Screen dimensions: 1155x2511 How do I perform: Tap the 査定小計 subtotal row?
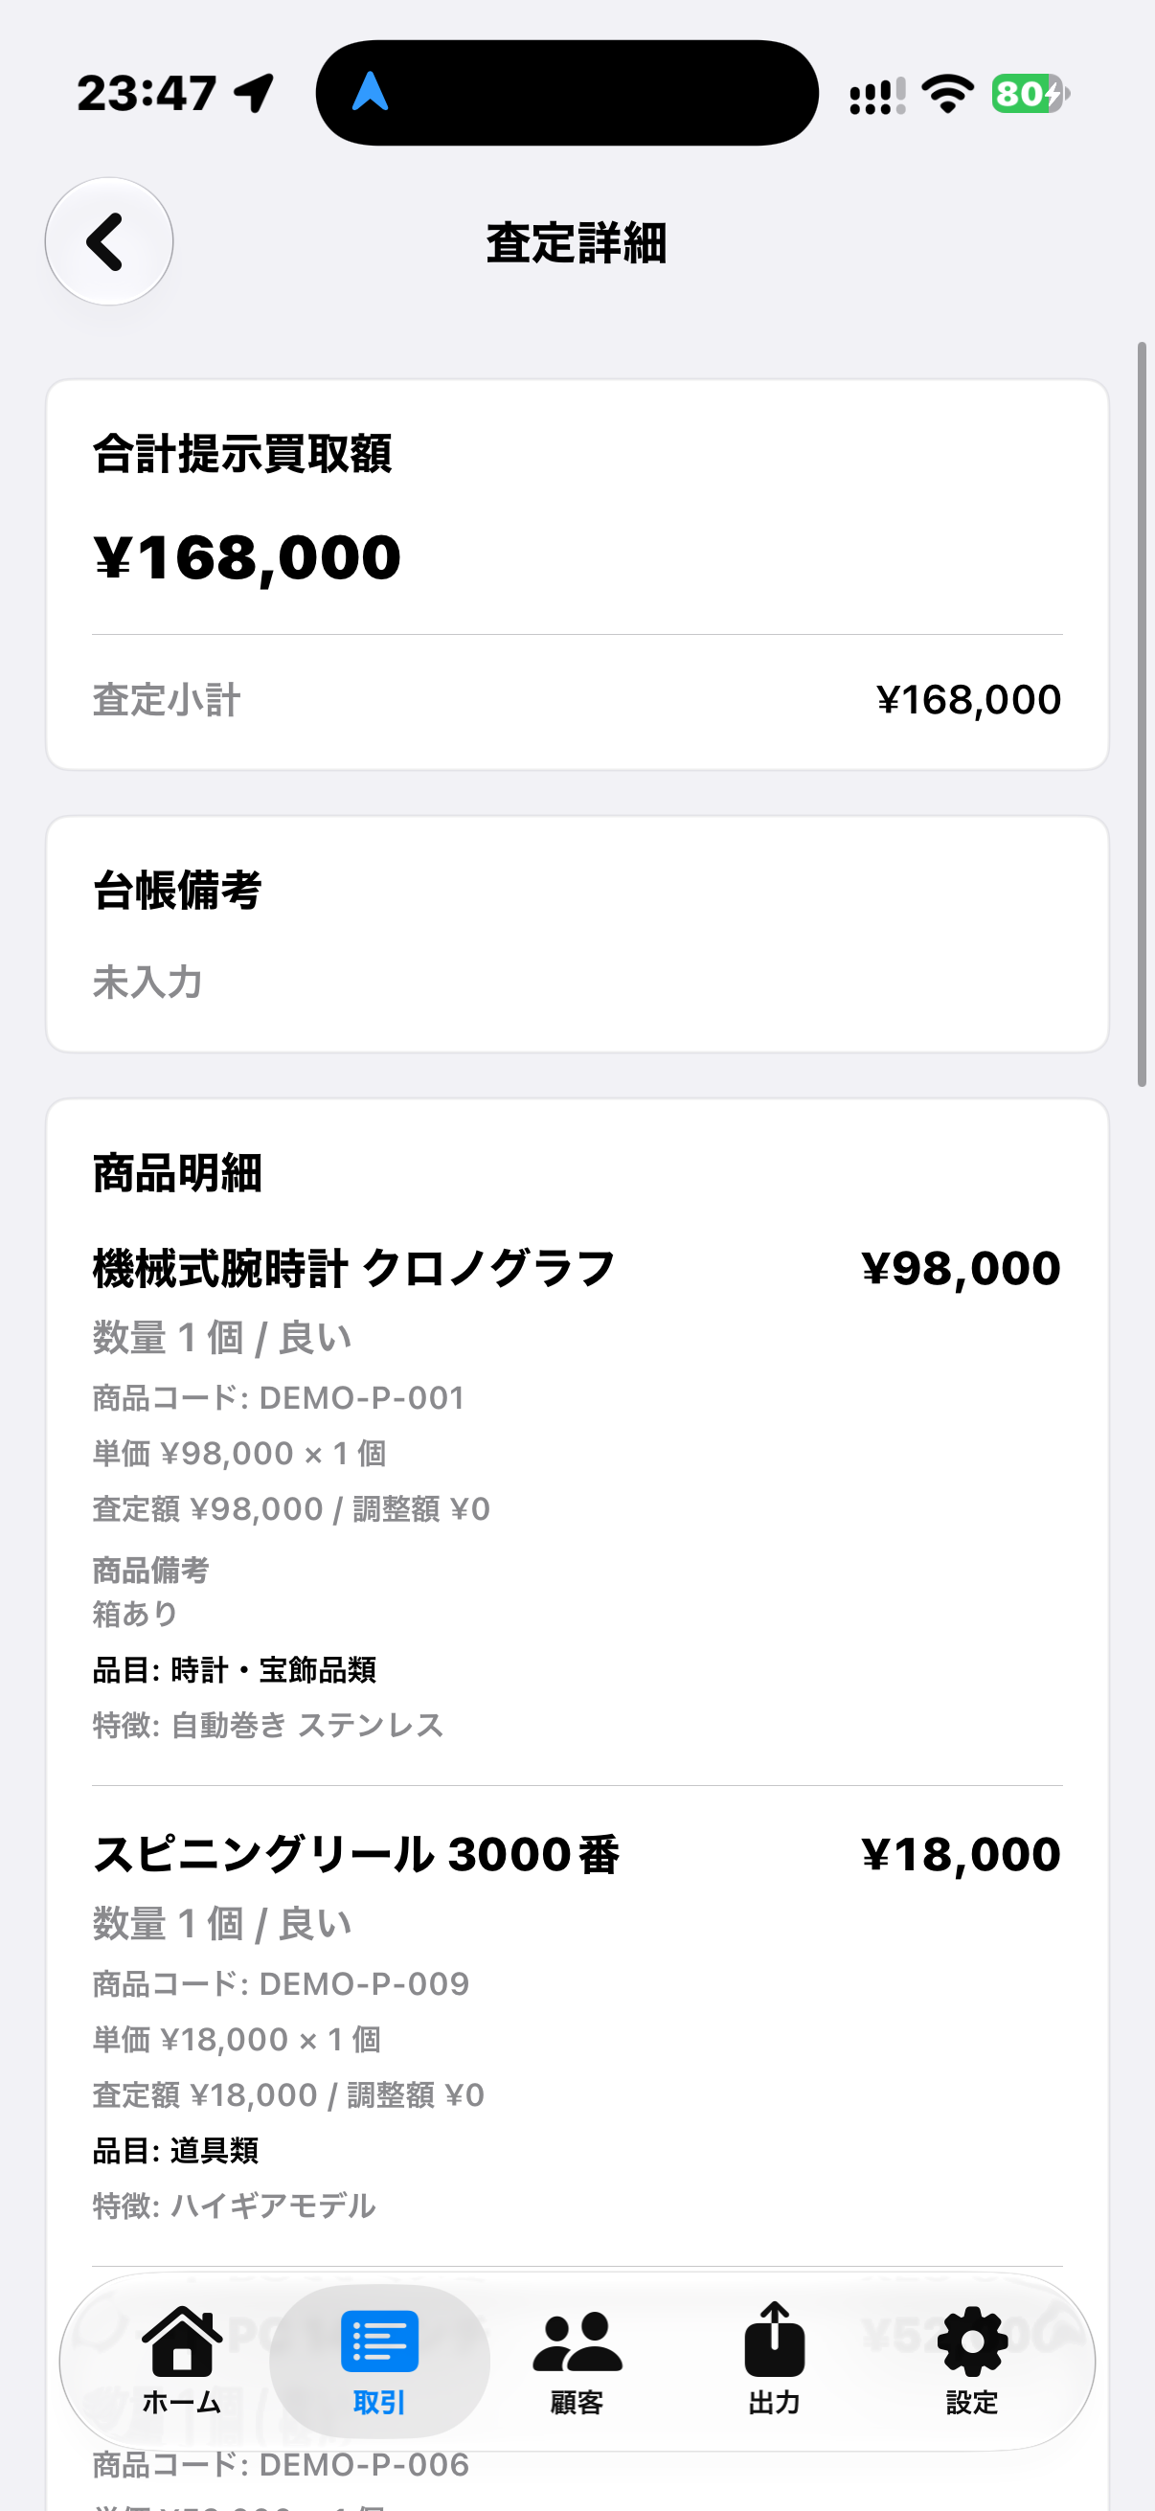click(x=577, y=700)
